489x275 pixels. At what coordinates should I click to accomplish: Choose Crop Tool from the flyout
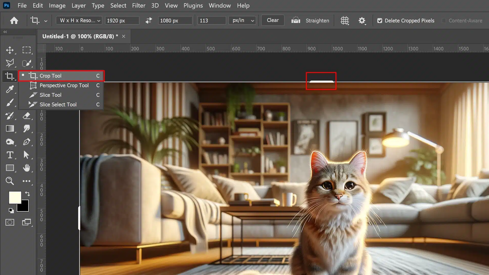[x=61, y=76]
